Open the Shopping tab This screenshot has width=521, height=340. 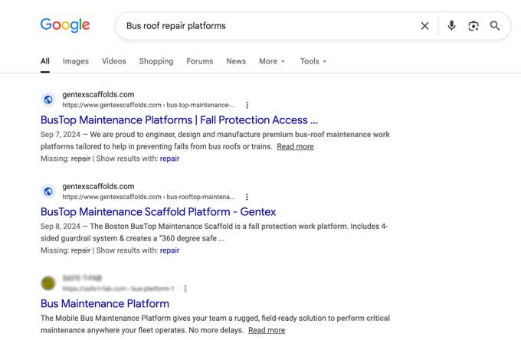[x=156, y=61]
